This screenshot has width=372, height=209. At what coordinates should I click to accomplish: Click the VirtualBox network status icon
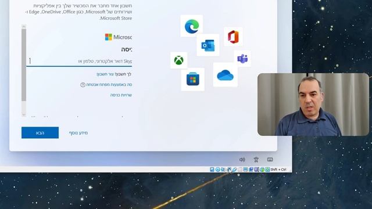coord(228,170)
